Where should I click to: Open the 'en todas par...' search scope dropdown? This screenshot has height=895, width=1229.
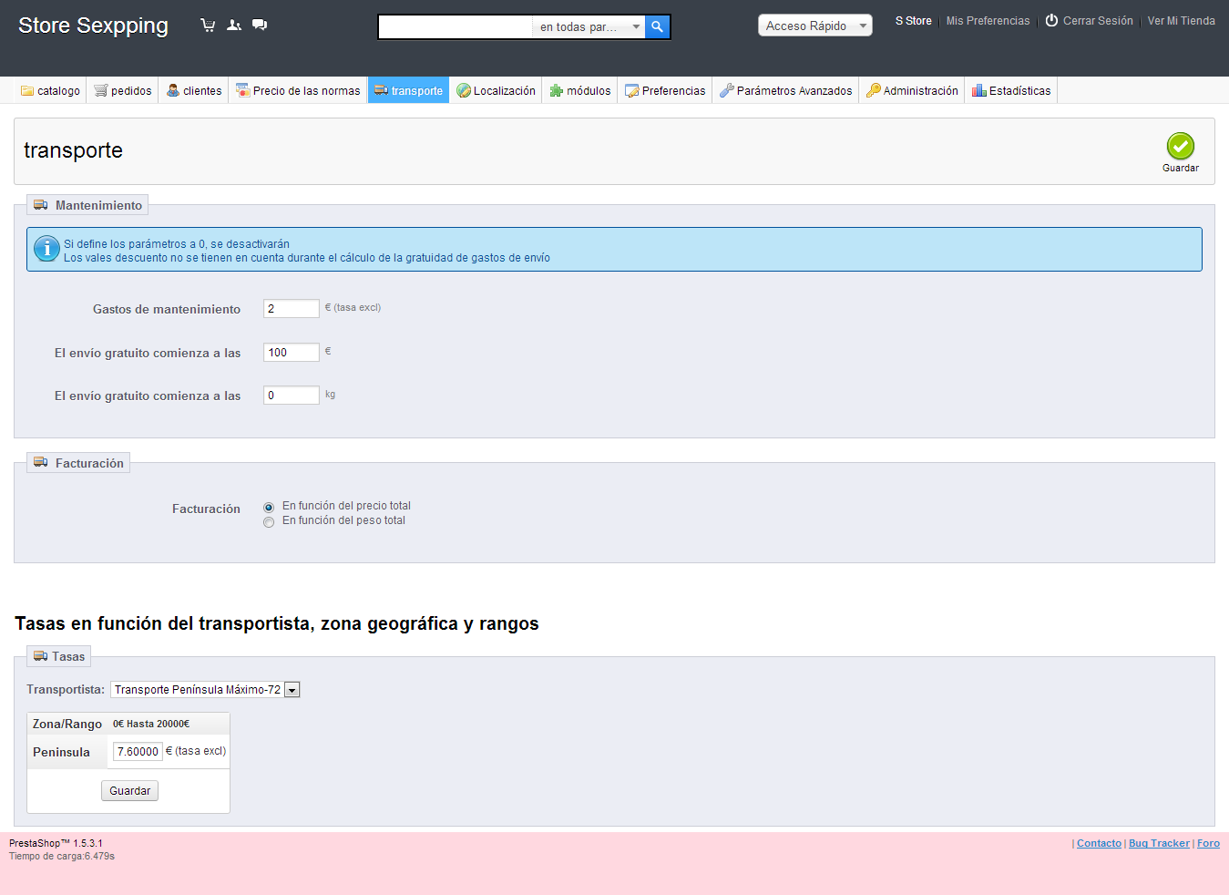point(589,27)
